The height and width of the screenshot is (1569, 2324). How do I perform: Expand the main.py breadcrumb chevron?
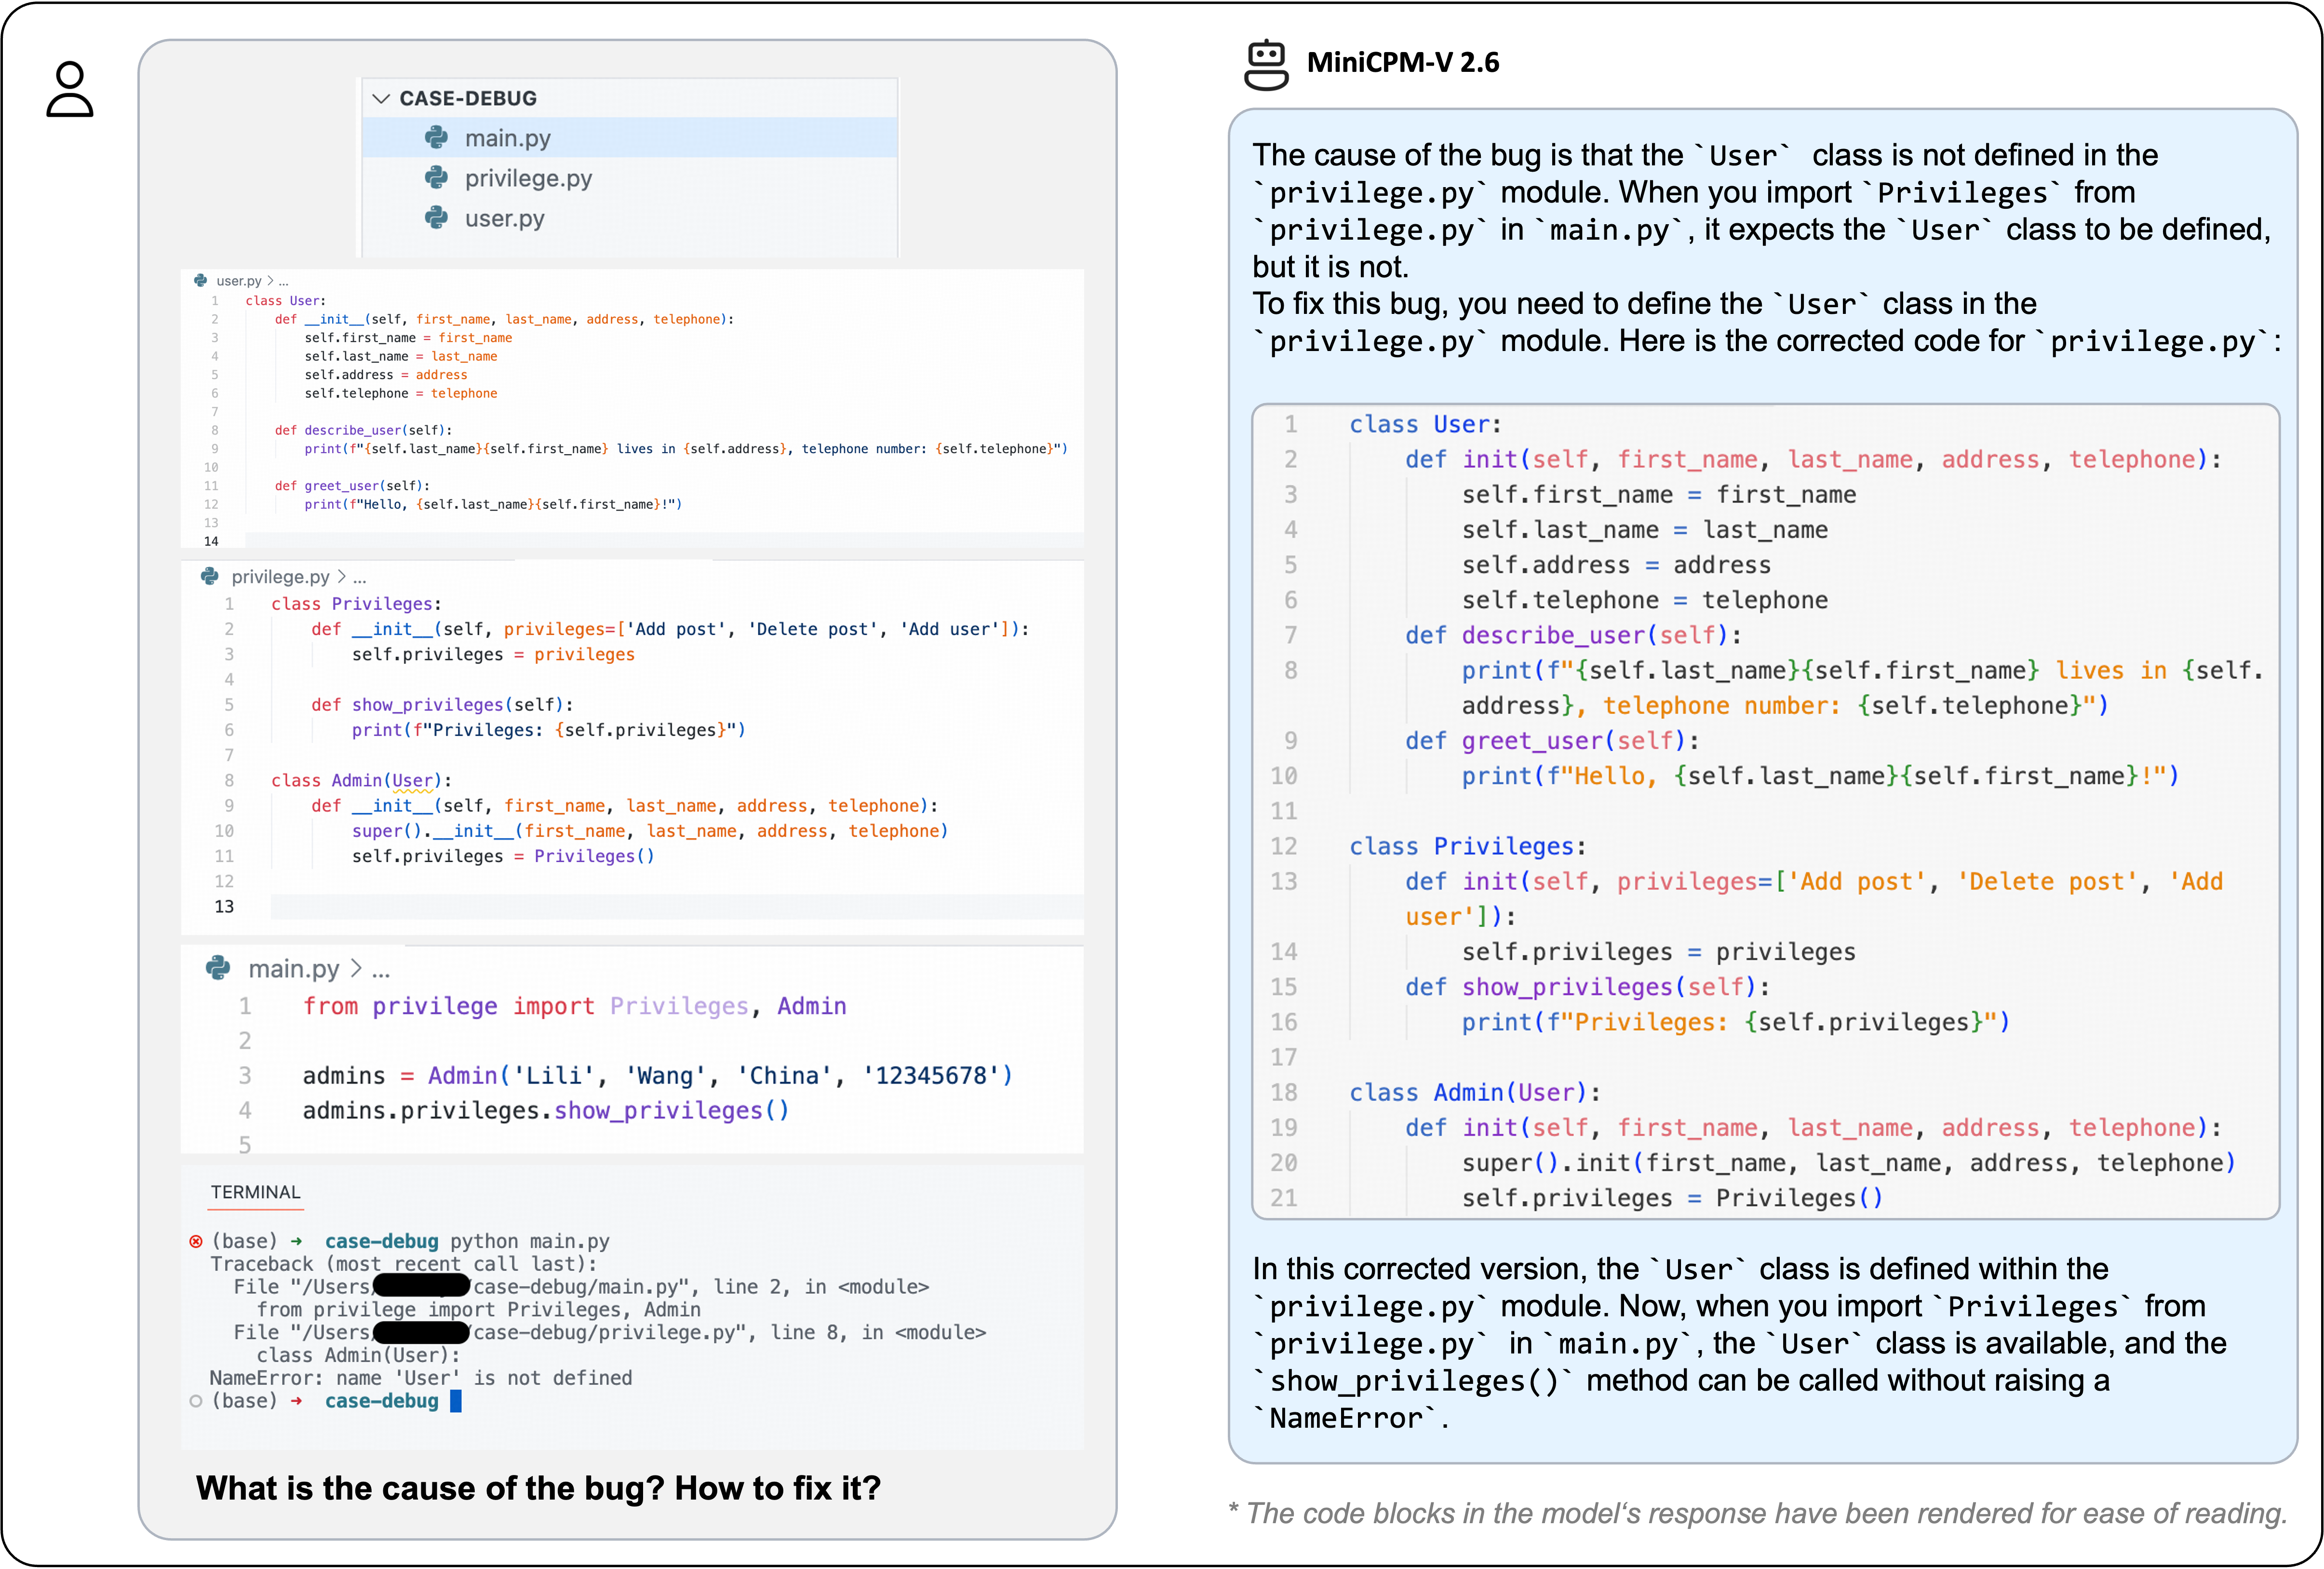[356, 968]
